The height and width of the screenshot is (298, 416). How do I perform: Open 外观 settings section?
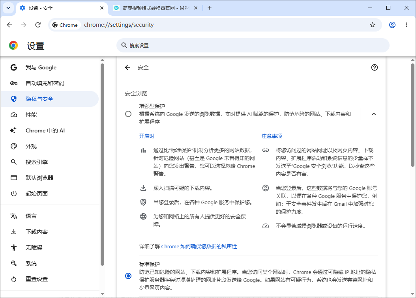click(50, 146)
